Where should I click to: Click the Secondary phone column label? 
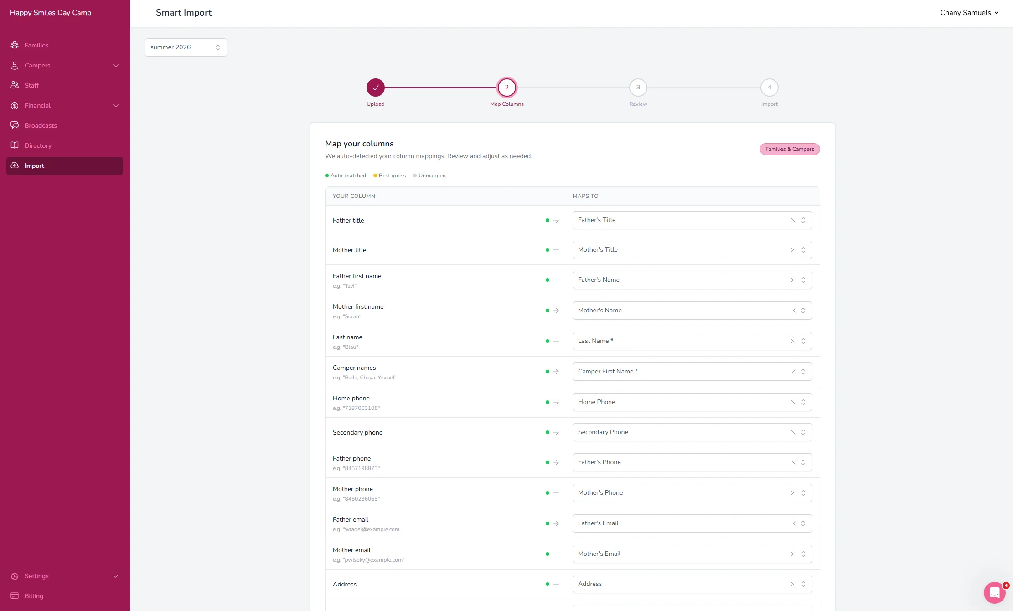[x=357, y=432]
